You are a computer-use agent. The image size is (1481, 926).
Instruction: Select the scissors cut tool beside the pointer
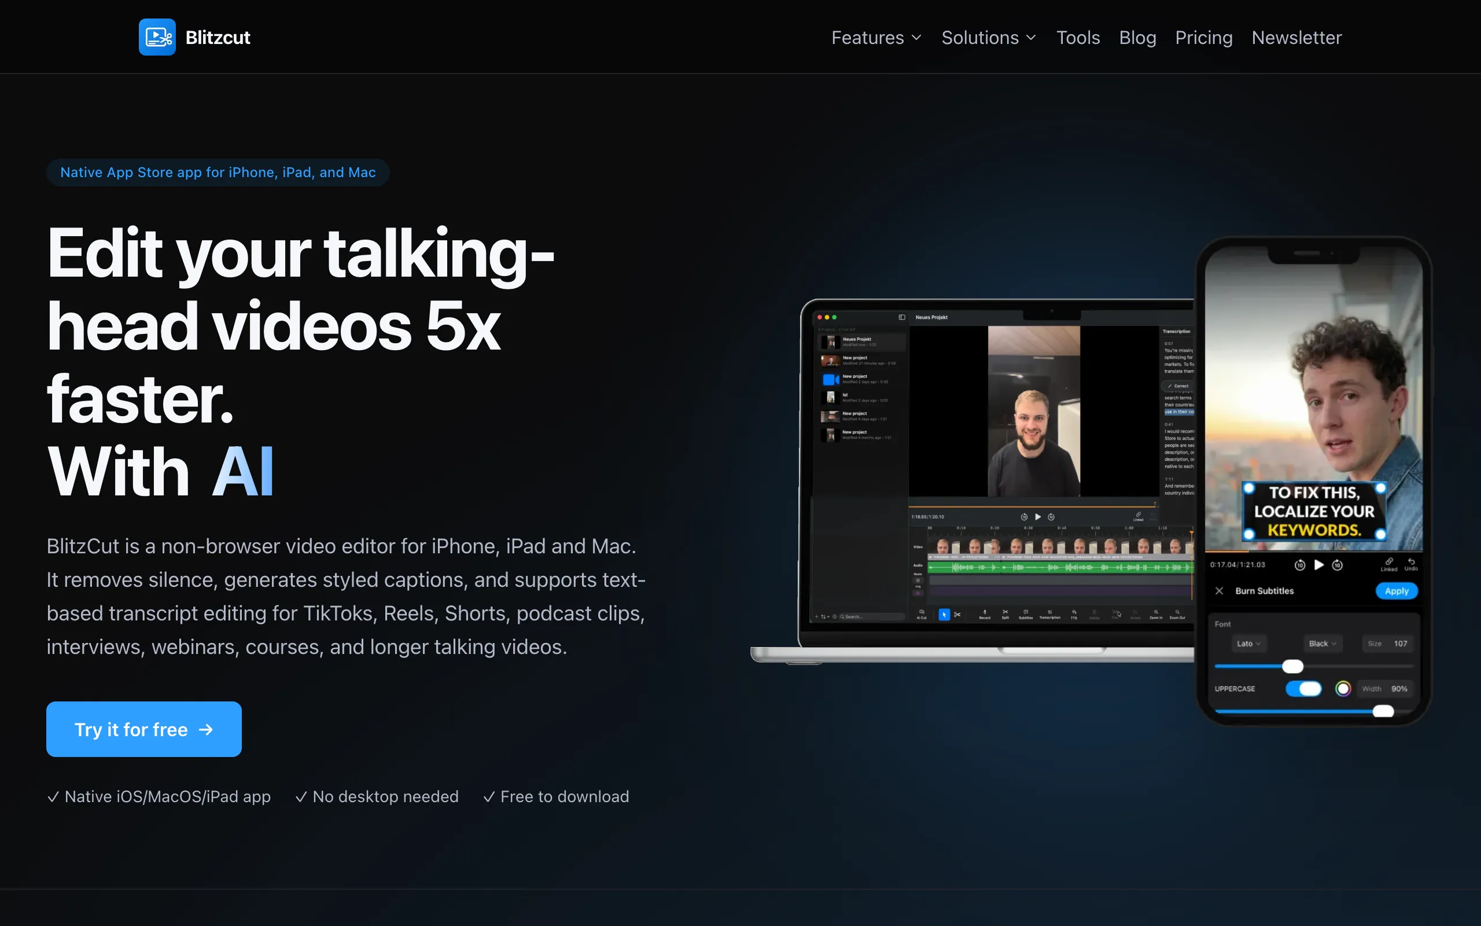957,614
